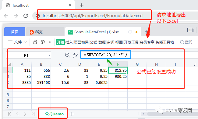Click the 查找 search button
The width and height of the screenshot is (198, 119).
click(186, 42)
